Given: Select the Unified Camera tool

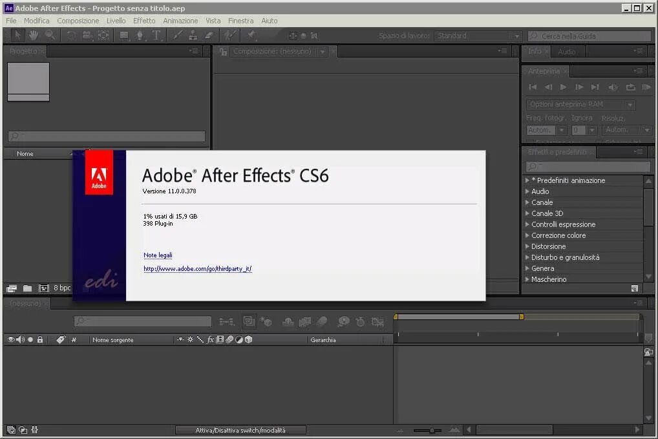Looking at the screenshot, I should [87, 36].
